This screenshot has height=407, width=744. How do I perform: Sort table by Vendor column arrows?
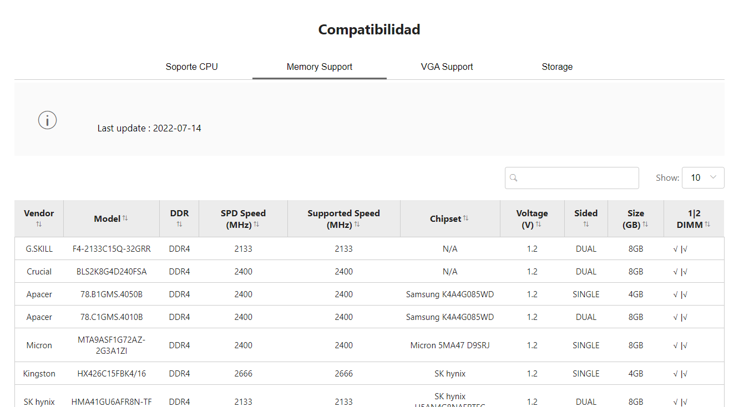coord(39,225)
